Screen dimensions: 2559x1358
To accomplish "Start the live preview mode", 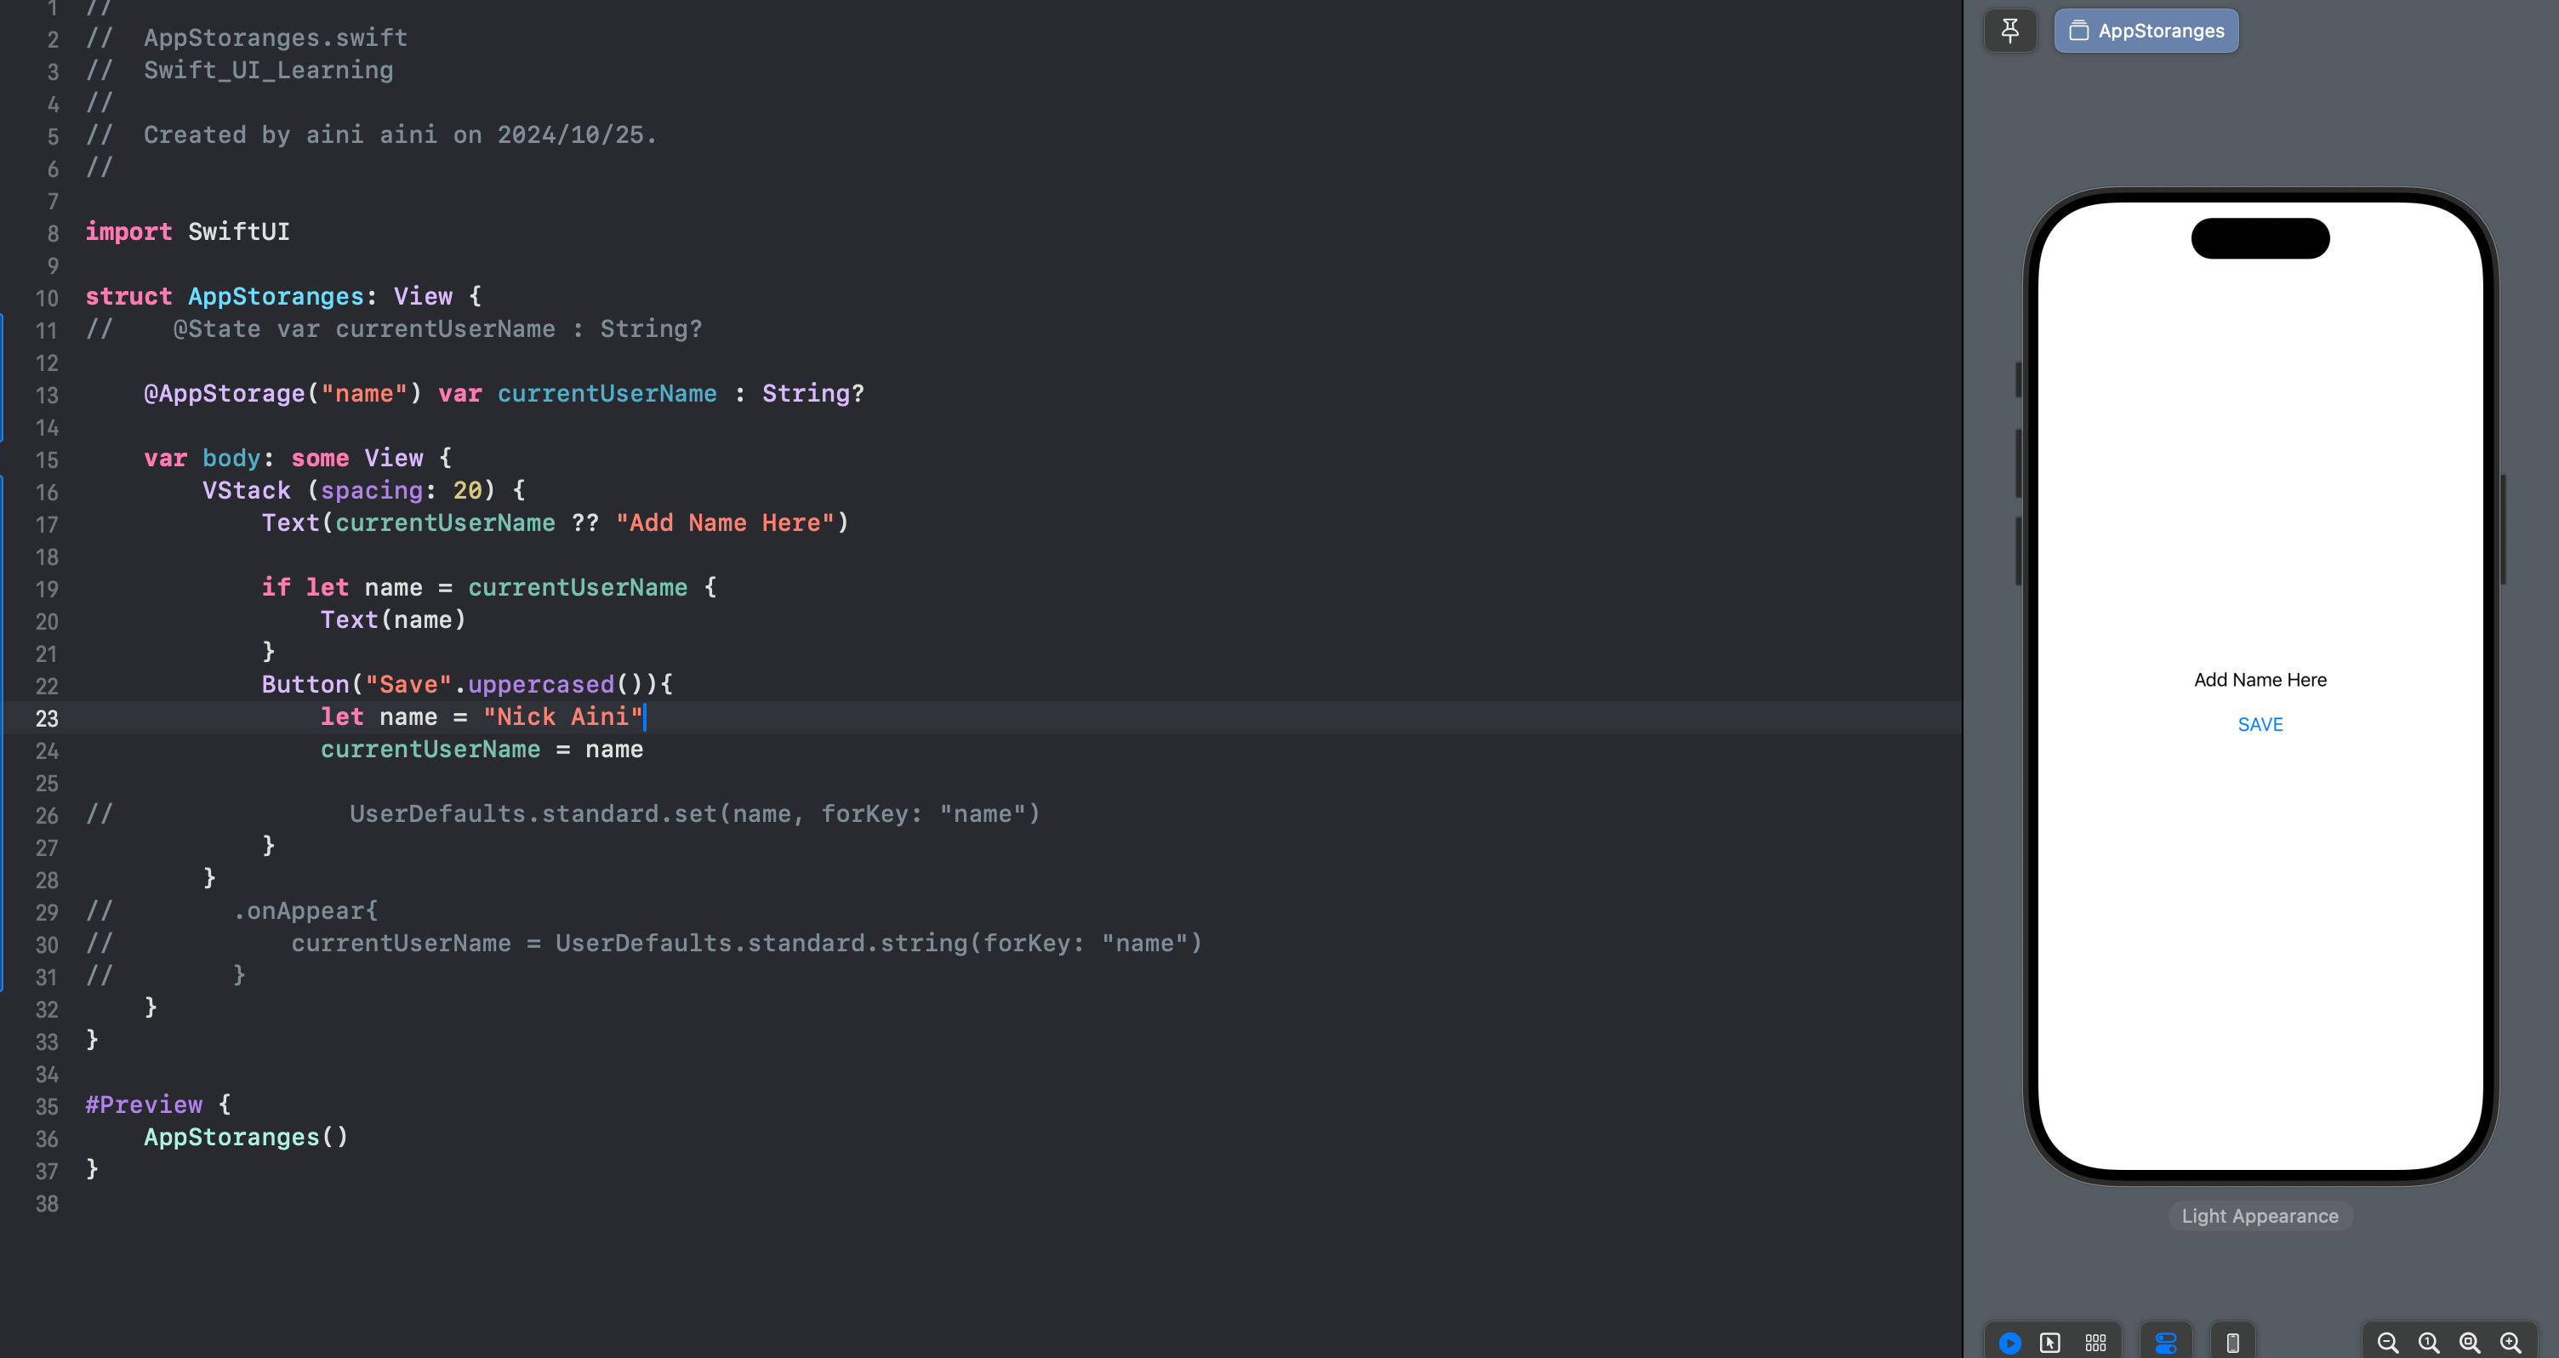I will [x=2009, y=1342].
